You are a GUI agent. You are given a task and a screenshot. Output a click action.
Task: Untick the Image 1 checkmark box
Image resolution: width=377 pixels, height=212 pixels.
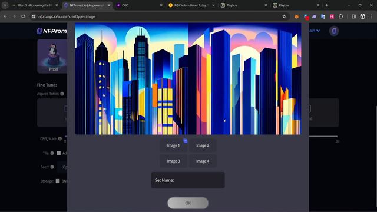pyautogui.click(x=186, y=141)
